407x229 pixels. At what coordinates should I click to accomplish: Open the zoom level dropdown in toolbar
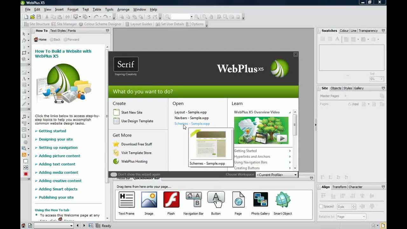tap(191, 17)
